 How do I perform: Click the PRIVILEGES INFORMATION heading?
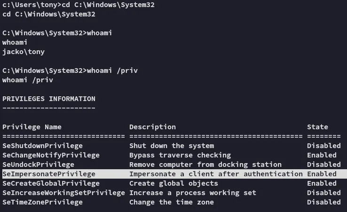click(49, 99)
